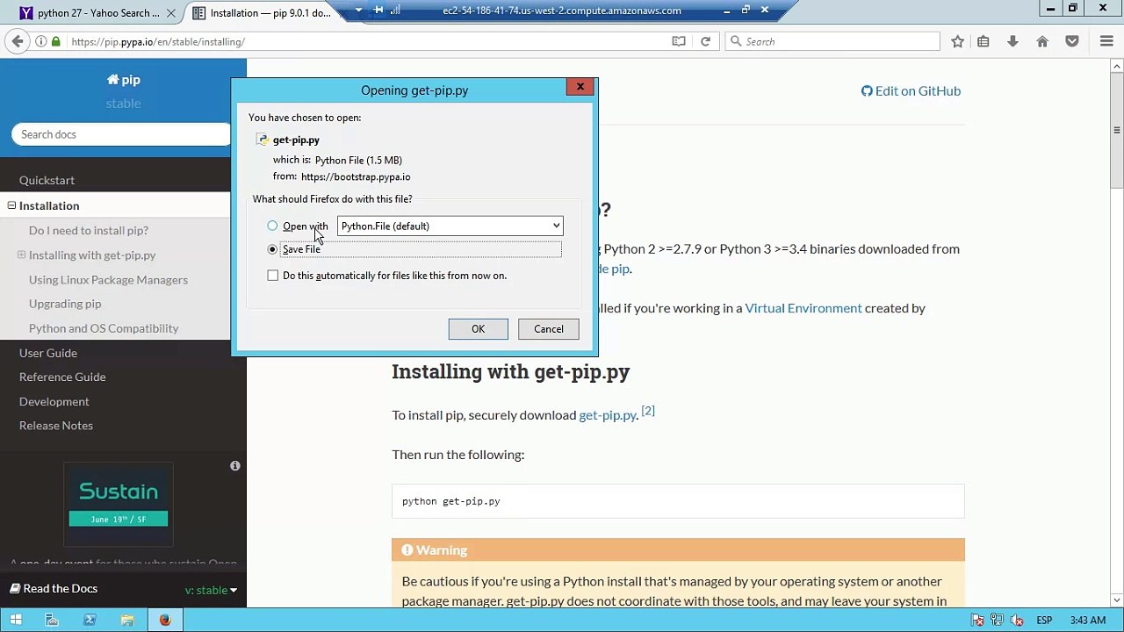Click OK in the download dialog
Screen dimensions: 1124x632
478,329
